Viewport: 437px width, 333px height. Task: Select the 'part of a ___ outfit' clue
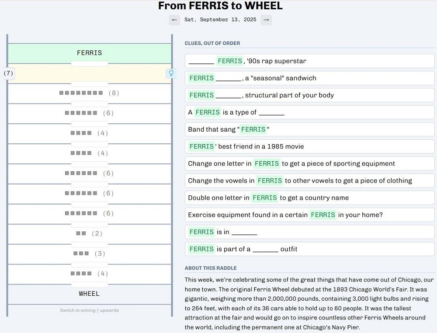point(309,249)
